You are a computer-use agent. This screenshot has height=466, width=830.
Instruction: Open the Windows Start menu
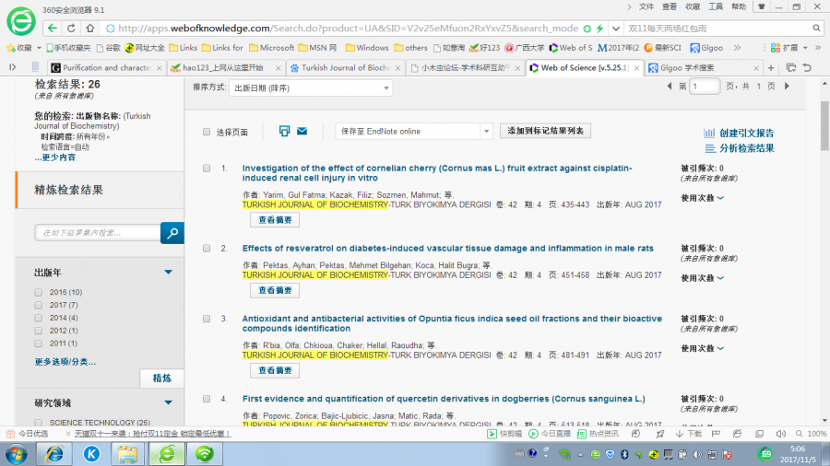click(x=17, y=454)
